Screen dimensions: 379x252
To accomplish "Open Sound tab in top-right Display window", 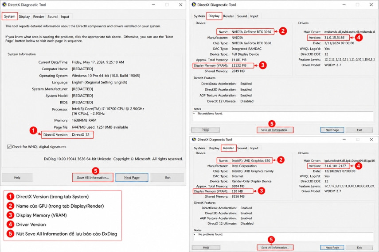I will click(242, 16).
